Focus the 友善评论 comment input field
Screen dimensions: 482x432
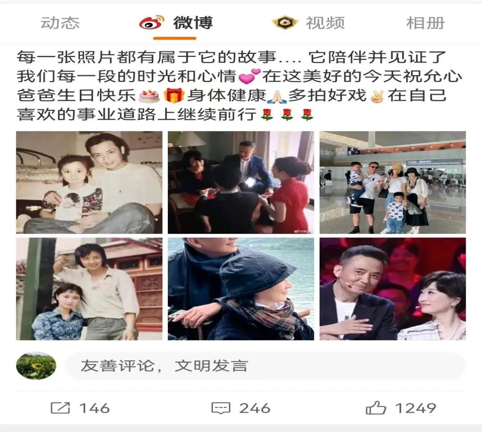click(x=266, y=366)
